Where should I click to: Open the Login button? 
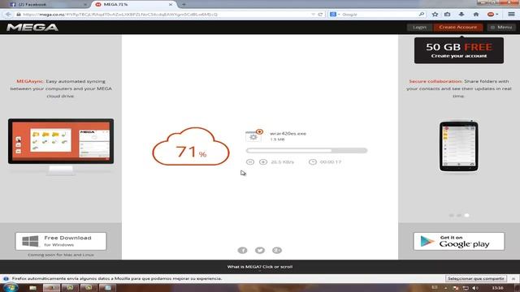click(x=419, y=27)
